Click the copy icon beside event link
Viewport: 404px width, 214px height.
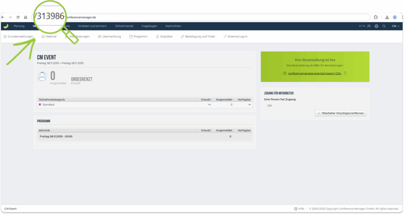345,73
